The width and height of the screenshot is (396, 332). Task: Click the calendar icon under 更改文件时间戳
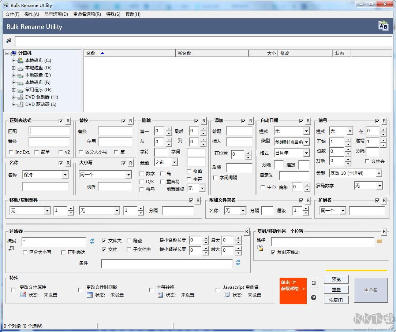tap(90, 295)
